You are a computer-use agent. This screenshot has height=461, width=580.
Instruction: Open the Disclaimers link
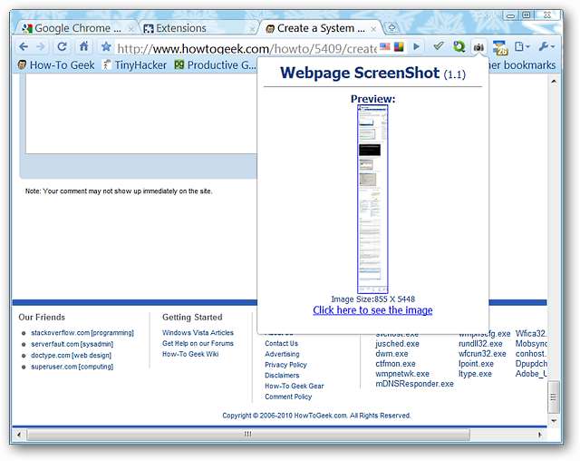pos(282,375)
